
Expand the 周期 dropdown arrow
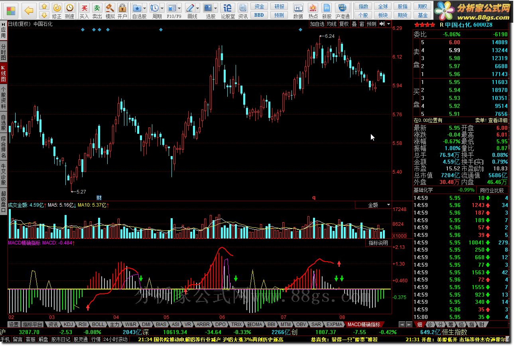click(162, 8)
